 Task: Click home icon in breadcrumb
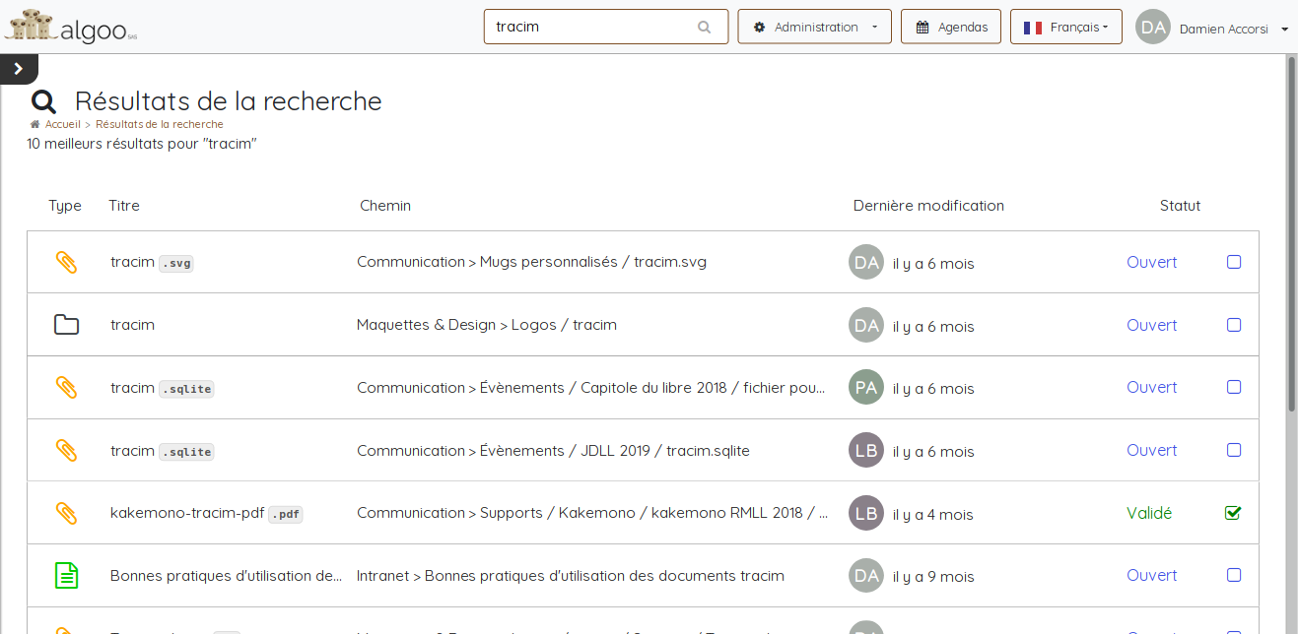click(x=35, y=125)
